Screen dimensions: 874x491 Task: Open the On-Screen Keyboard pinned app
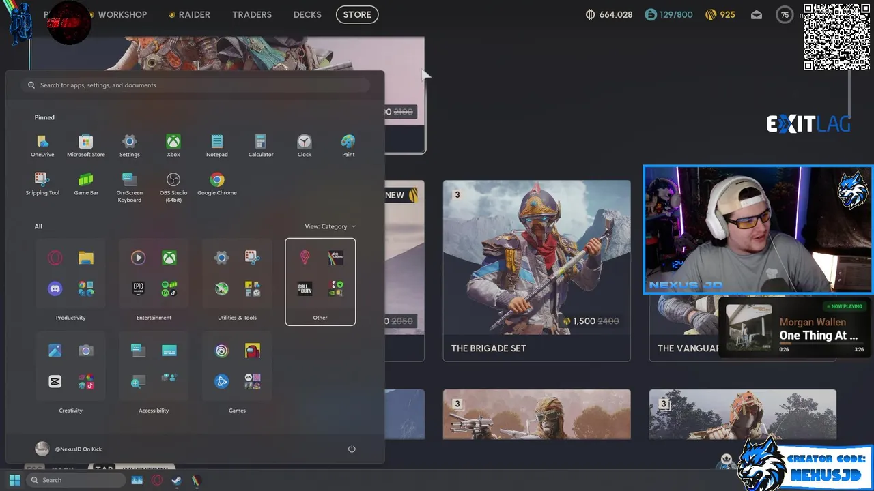point(130,187)
